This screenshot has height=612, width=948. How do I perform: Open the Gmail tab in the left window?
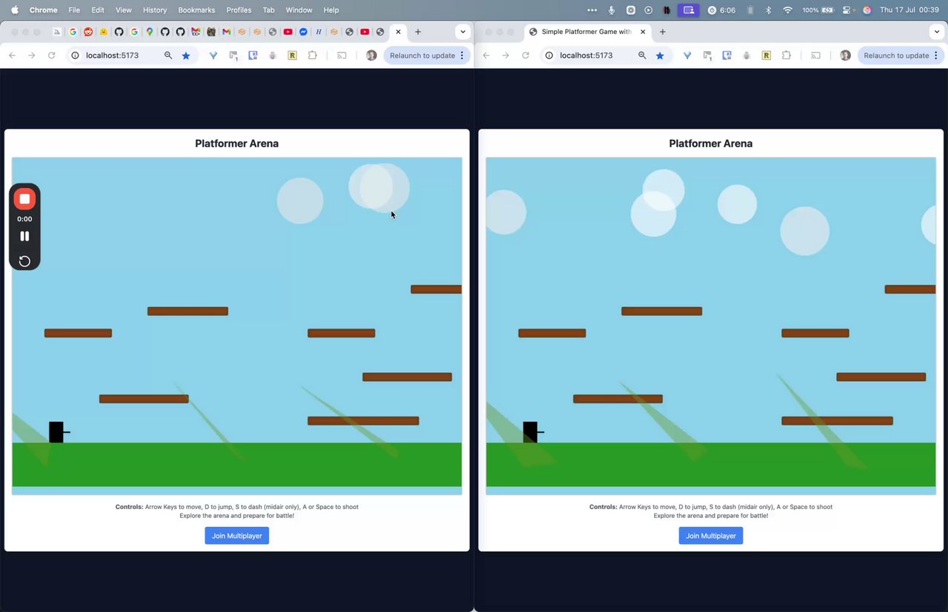[x=226, y=32]
